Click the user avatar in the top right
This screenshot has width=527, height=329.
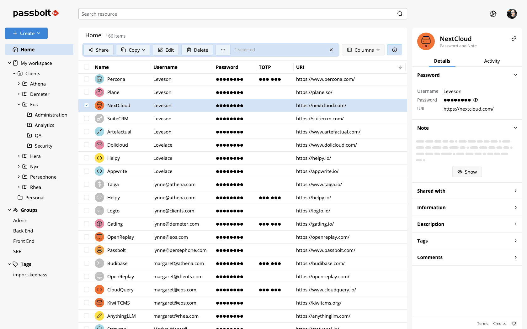coord(512,14)
